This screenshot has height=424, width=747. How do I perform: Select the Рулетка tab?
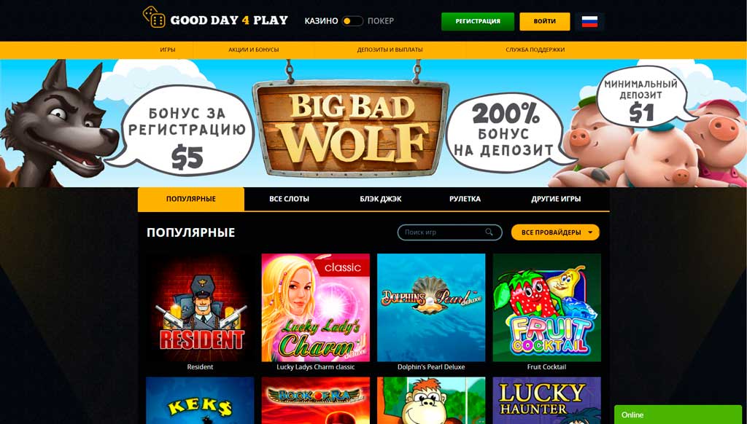pyautogui.click(x=465, y=199)
